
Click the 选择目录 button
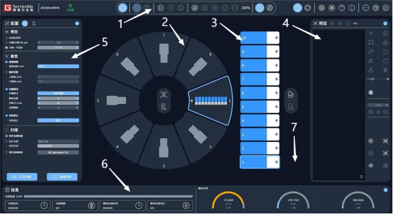62,177
